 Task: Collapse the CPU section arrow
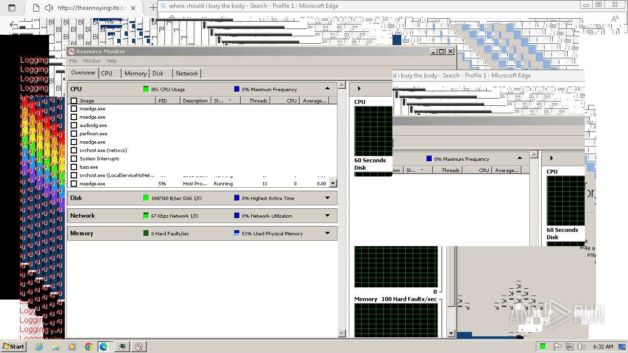click(x=327, y=89)
